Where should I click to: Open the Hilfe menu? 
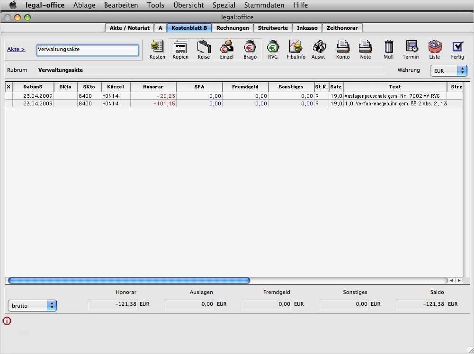pyautogui.click(x=301, y=5)
